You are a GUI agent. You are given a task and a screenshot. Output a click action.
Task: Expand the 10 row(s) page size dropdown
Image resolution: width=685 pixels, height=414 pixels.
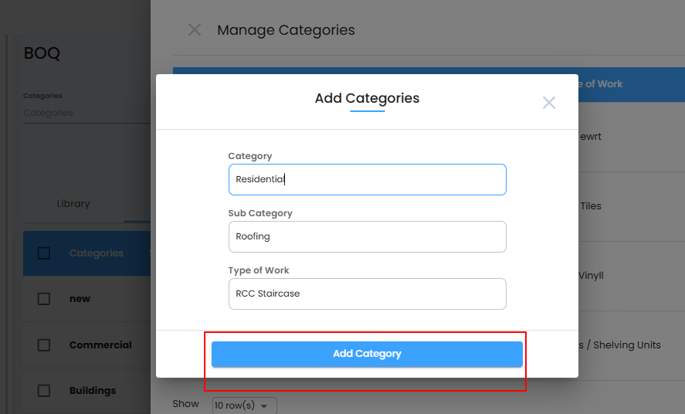coord(243,406)
